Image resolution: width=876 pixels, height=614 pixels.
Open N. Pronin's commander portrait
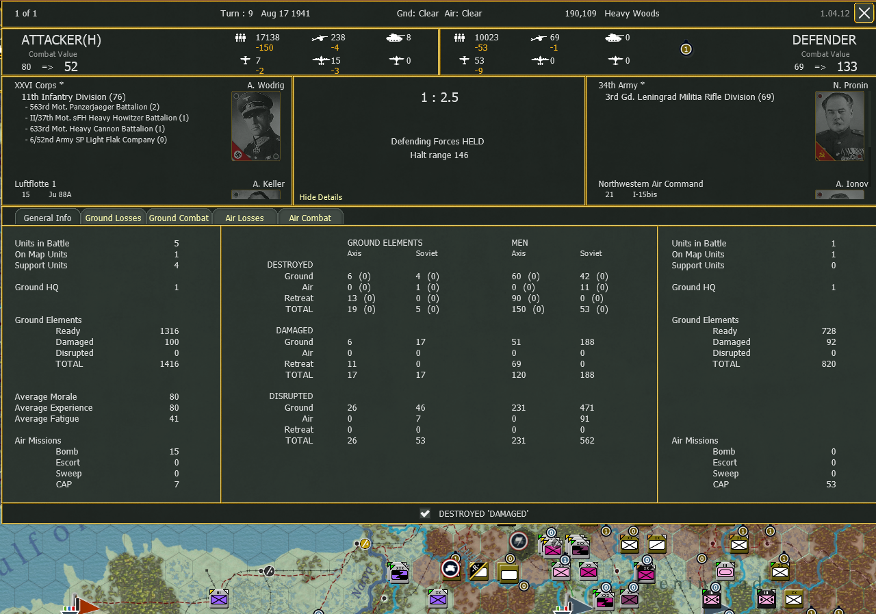point(840,126)
